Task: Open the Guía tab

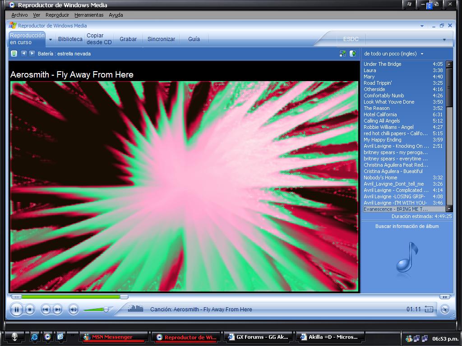Action: (x=194, y=39)
